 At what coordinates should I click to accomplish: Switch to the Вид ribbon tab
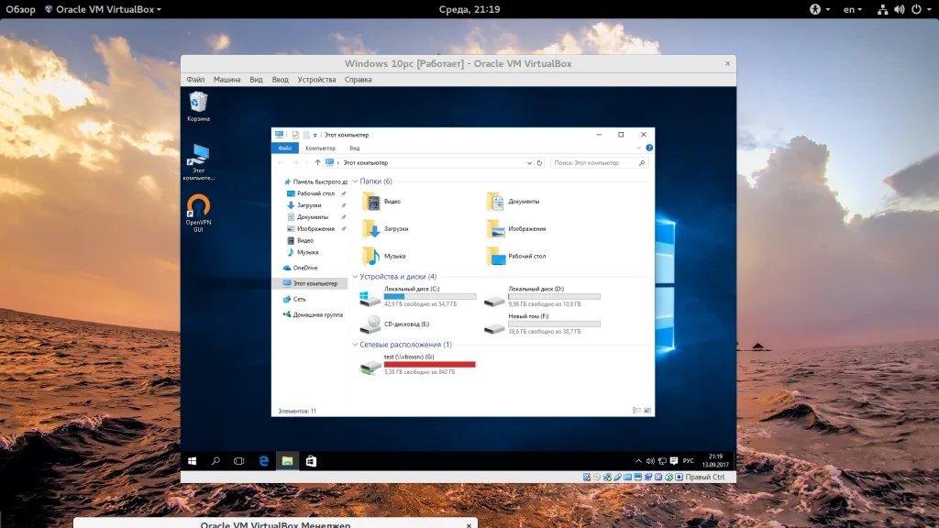(354, 148)
